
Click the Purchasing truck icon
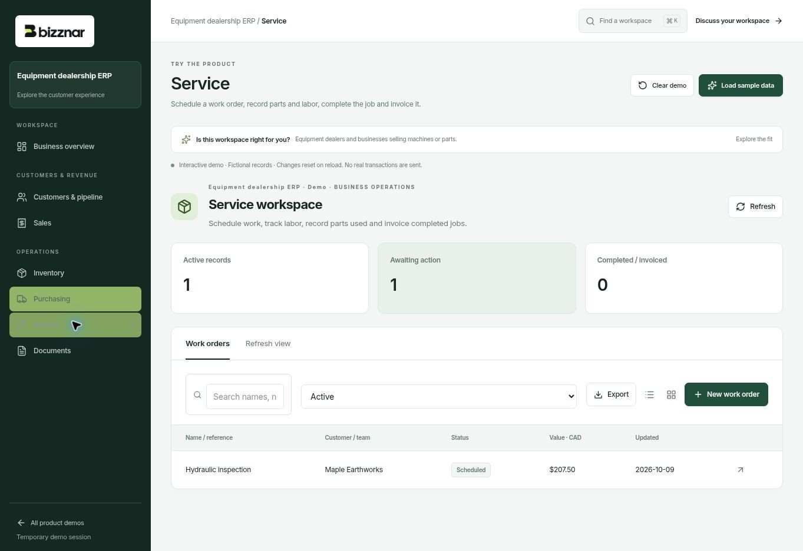[22, 299]
